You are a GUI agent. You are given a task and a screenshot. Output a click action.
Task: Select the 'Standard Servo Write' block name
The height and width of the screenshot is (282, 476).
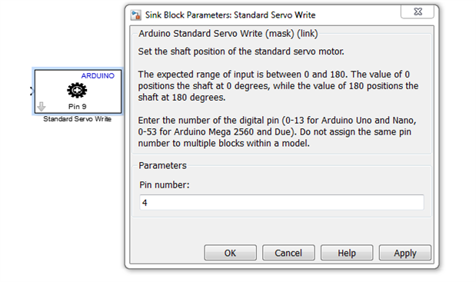click(77, 119)
